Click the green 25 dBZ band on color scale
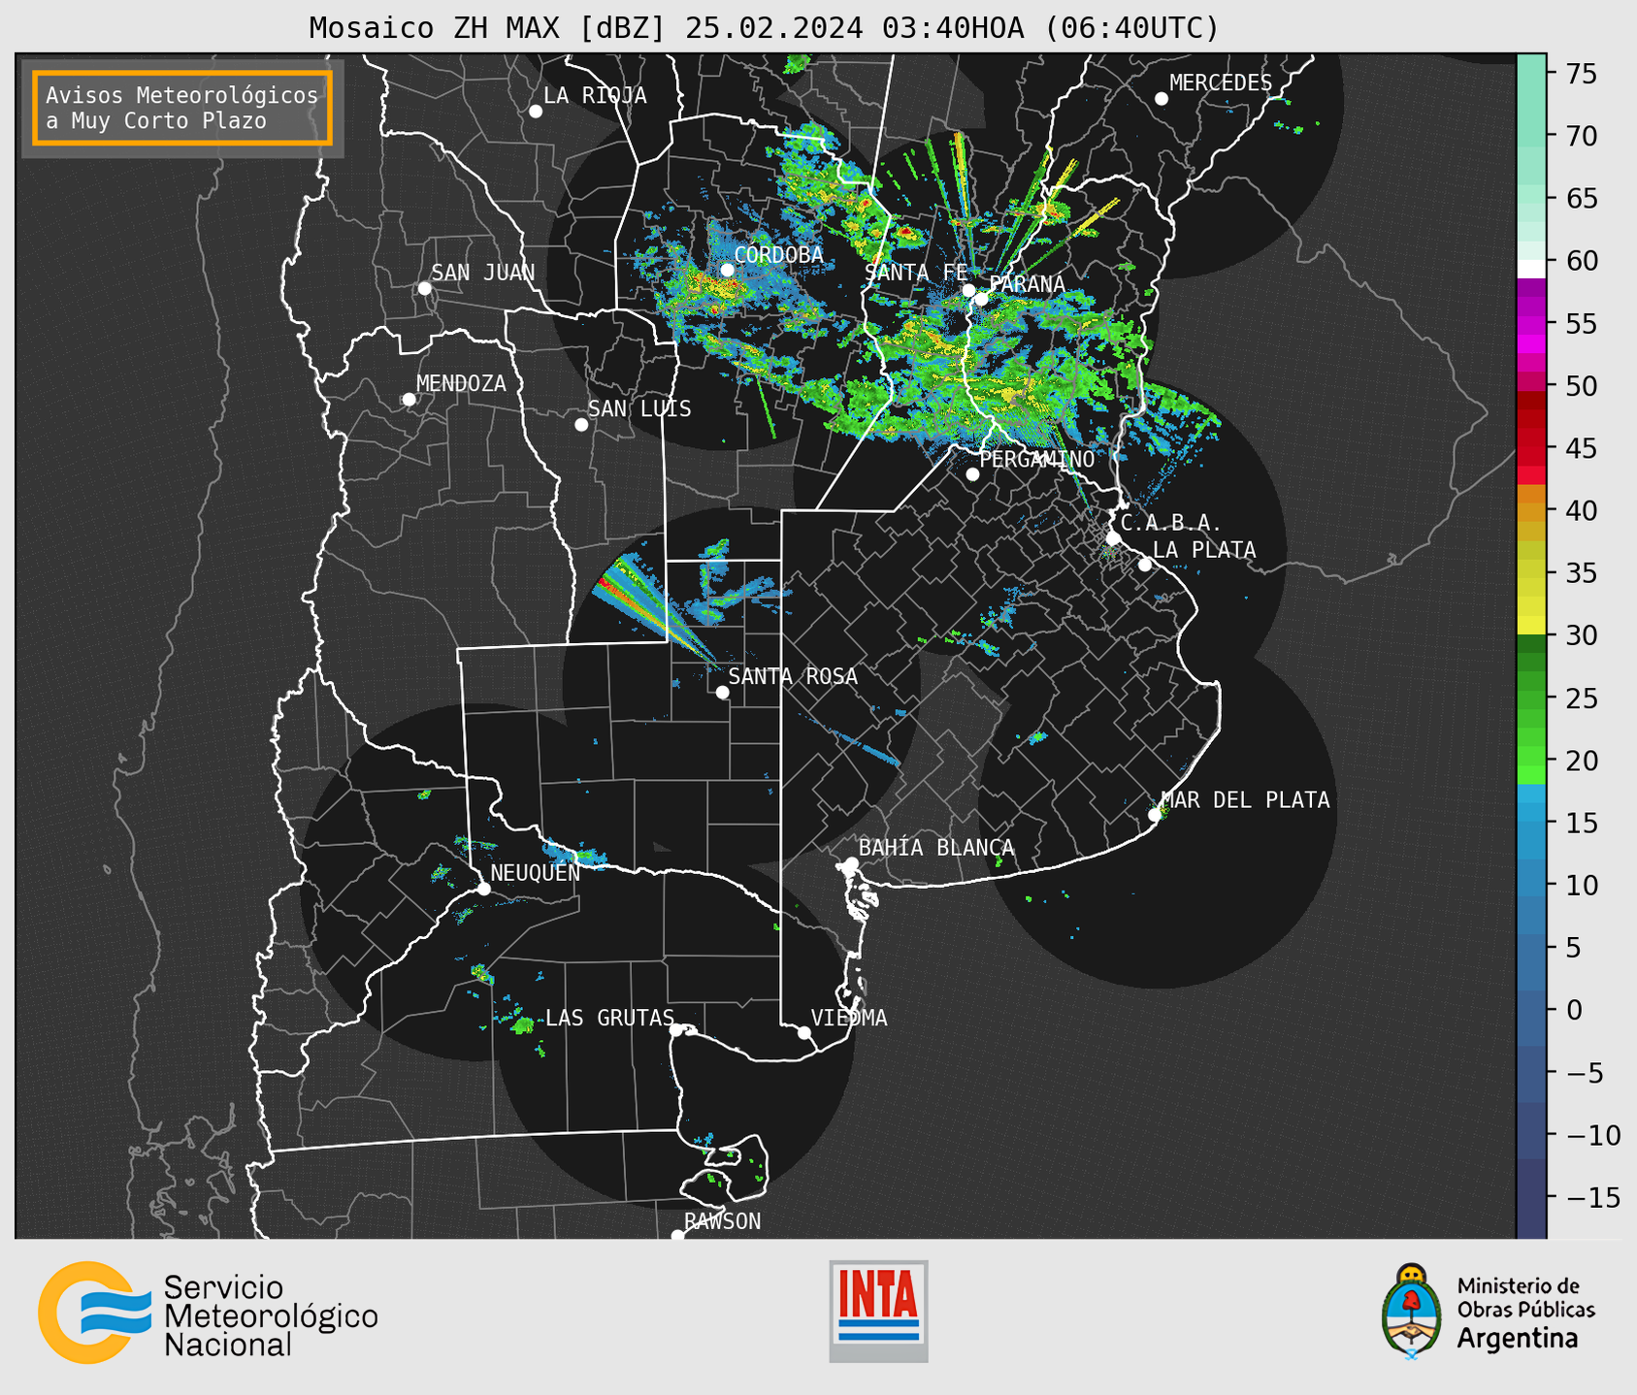 [x=1531, y=698]
